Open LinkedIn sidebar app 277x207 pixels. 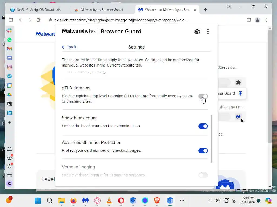pyautogui.click(x=9, y=113)
